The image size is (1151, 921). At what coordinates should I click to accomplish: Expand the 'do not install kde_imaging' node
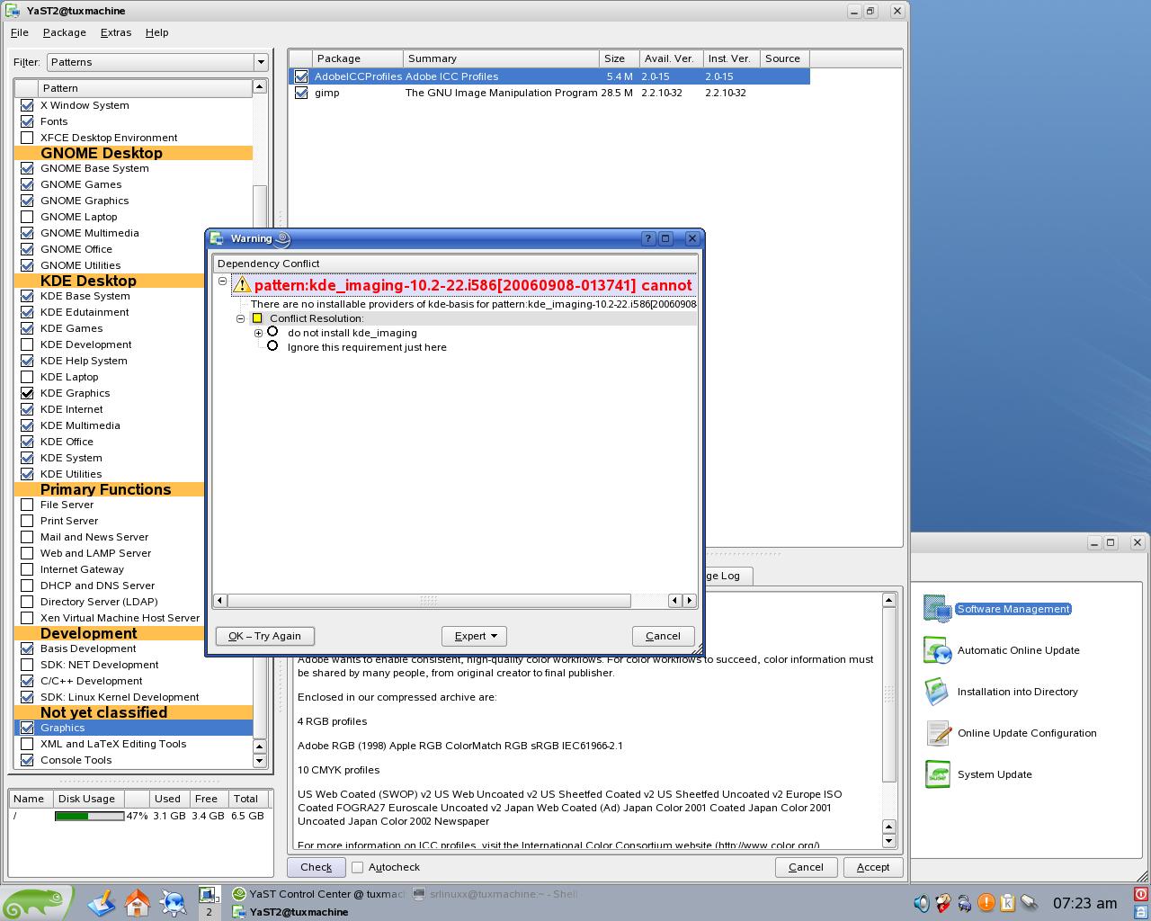point(259,333)
